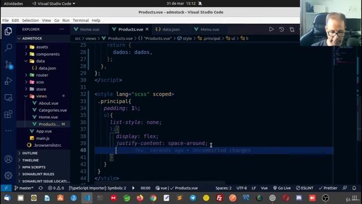Click the 00:00 timer in status bar

[x=145, y=188]
